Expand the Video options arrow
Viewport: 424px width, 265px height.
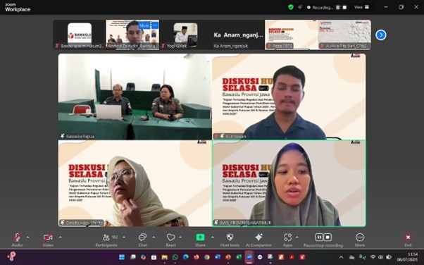coord(61,238)
